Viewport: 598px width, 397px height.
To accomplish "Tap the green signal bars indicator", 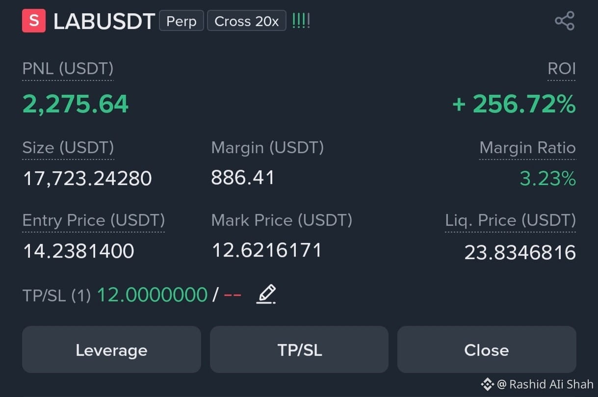I will click(301, 21).
